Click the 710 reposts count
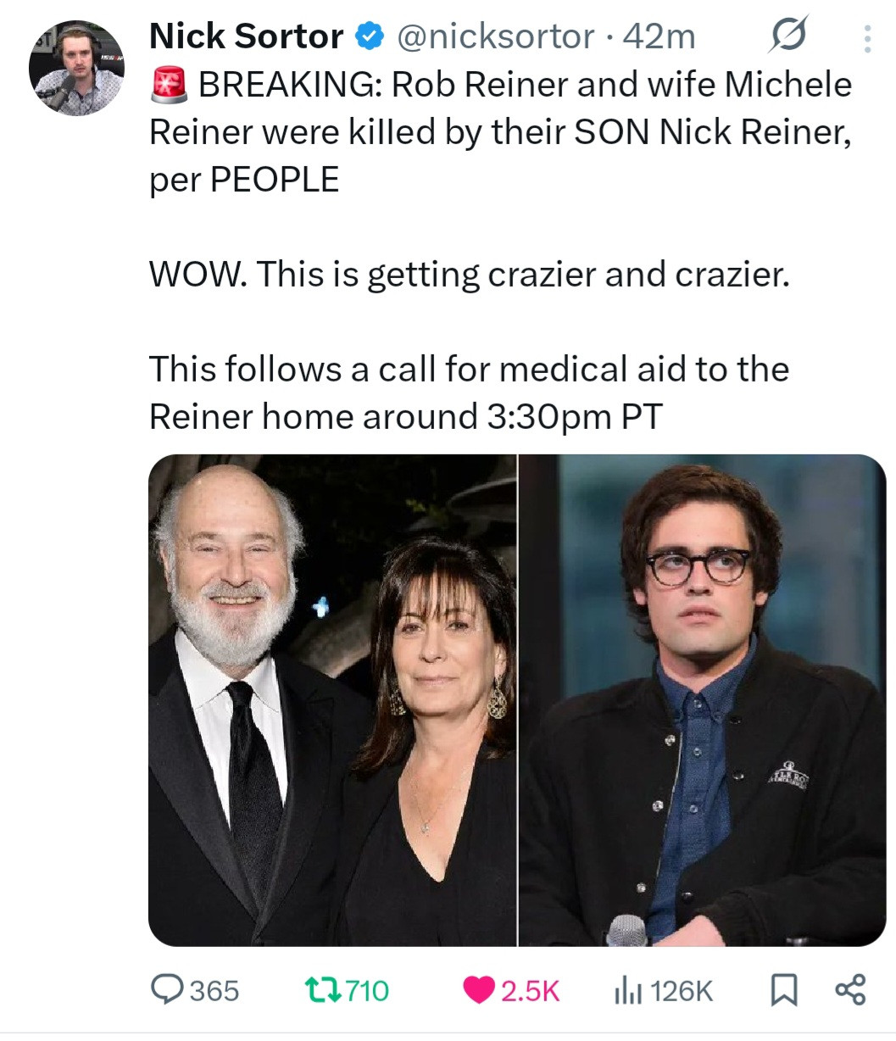Image resolution: width=896 pixels, height=1041 pixels. [x=368, y=990]
